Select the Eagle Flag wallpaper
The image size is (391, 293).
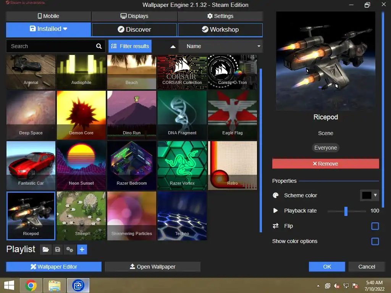click(x=233, y=115)
